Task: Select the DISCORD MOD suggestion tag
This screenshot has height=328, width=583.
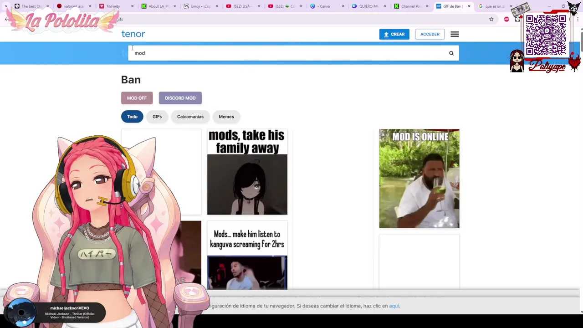Action: click(x=180, y=98)
